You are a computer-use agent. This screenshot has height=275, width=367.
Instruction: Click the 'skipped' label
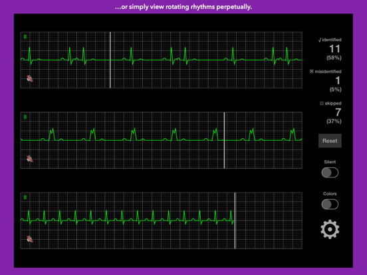333,104
